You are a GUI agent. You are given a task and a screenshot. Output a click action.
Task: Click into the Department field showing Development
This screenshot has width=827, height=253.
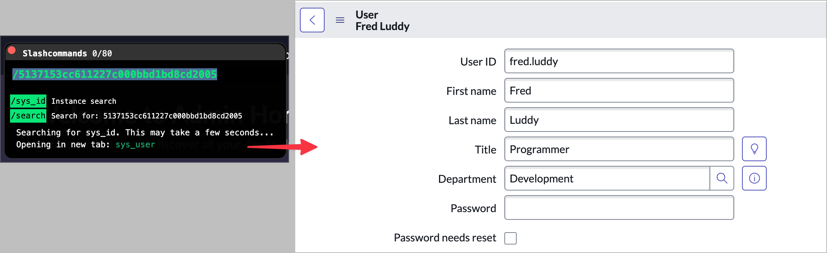[607, 178]
